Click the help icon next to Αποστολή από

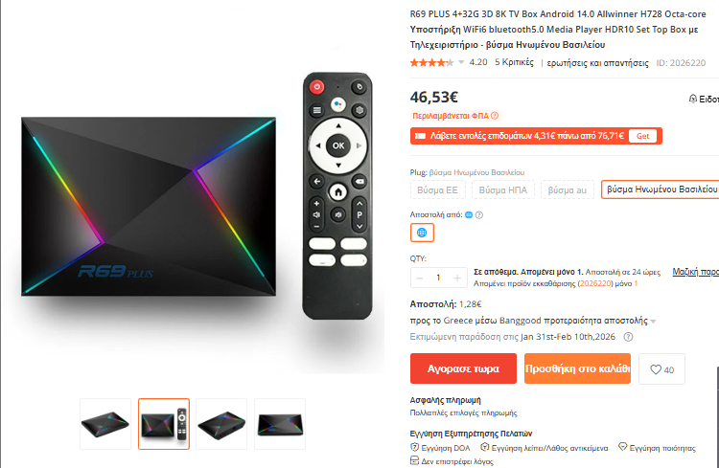(479, 214)
